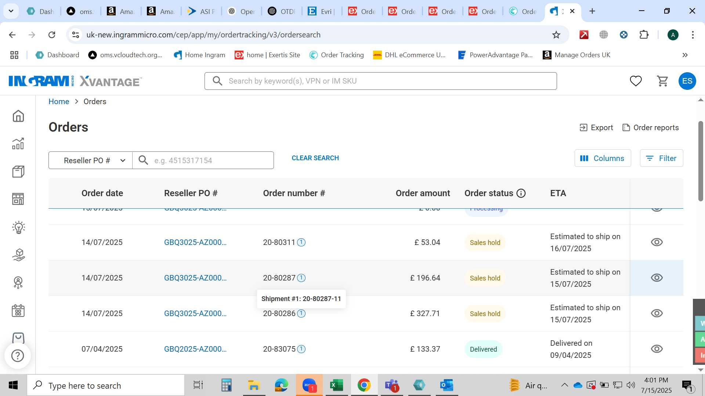Bookmark this page with the star icon
This screenshot has width=705, height=396.
pos(556,35)
